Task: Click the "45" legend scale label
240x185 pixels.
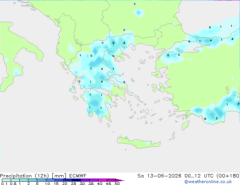Action: point(108,183)
